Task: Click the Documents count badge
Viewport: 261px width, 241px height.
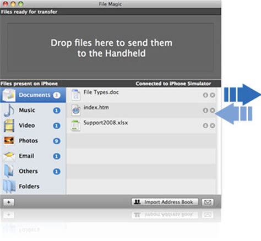Action: 57,95
